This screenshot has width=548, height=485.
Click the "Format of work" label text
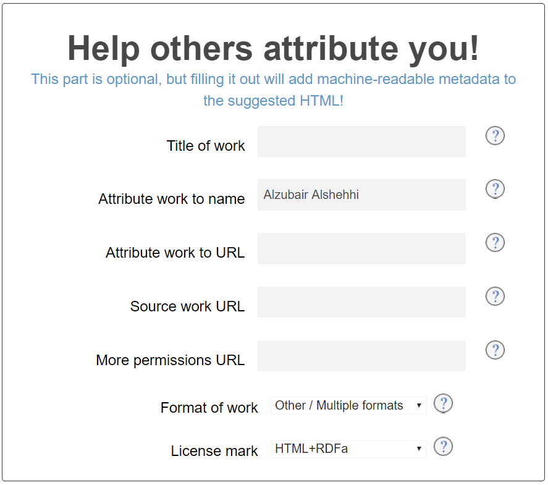[209, 408]
